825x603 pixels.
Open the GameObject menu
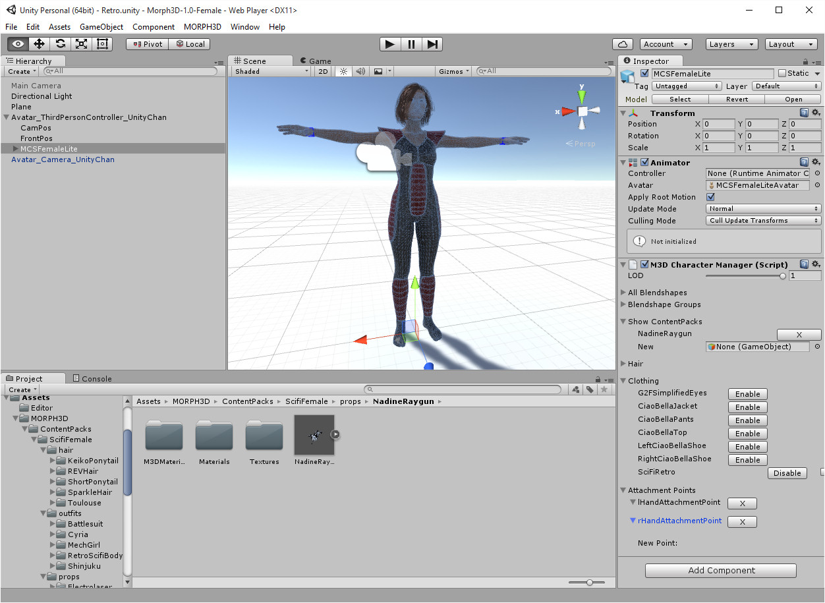[x=101, y=26]
